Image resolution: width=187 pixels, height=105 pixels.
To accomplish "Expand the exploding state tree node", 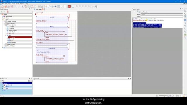I will pyautogui.click(x=7, y=42).
